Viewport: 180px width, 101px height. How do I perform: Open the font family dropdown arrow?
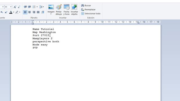[x=3, y=7]
